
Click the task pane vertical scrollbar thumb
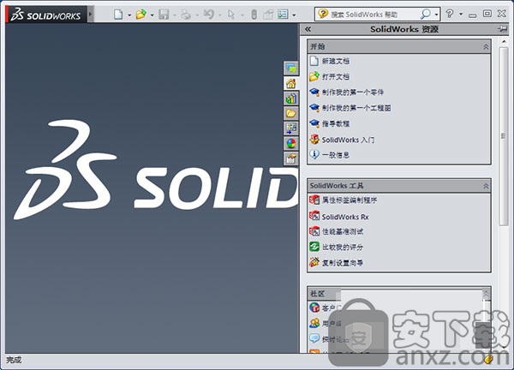(503, 136)
